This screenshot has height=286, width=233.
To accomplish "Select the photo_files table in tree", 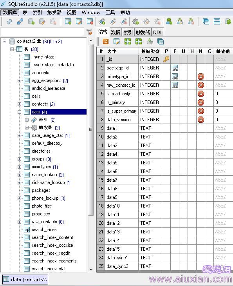I will [42, 206].
